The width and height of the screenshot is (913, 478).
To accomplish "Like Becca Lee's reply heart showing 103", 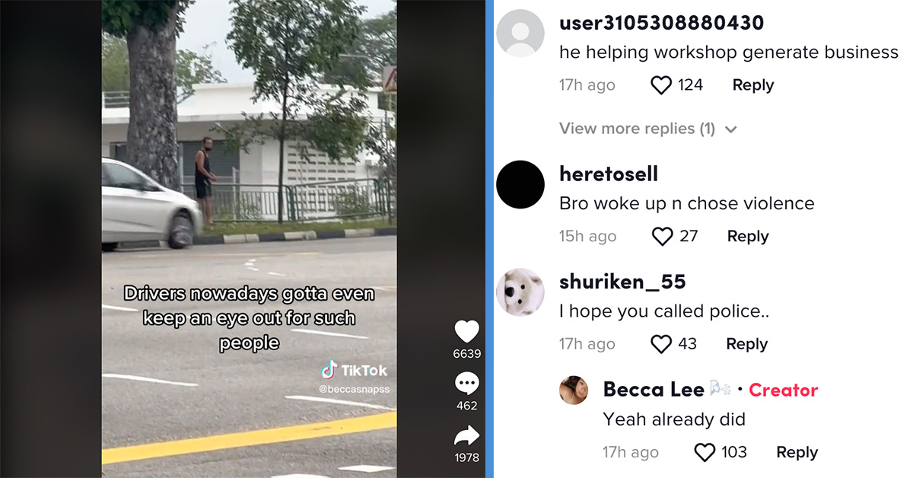I will pos(705,453).
